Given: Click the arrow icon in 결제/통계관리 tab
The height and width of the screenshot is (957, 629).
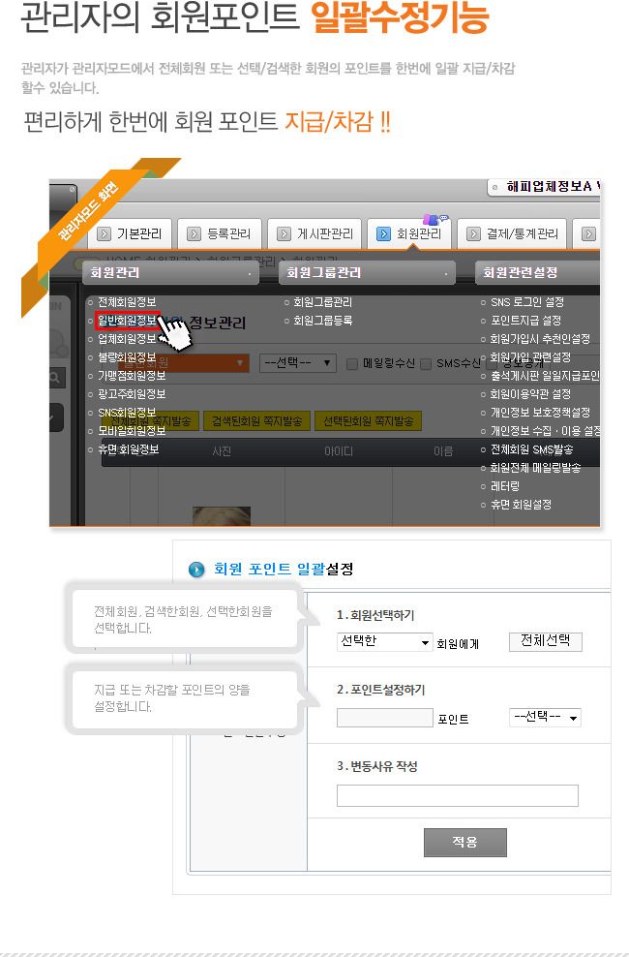Looking at the screenshot, I should pyautogui.click(x=473, y=233).
